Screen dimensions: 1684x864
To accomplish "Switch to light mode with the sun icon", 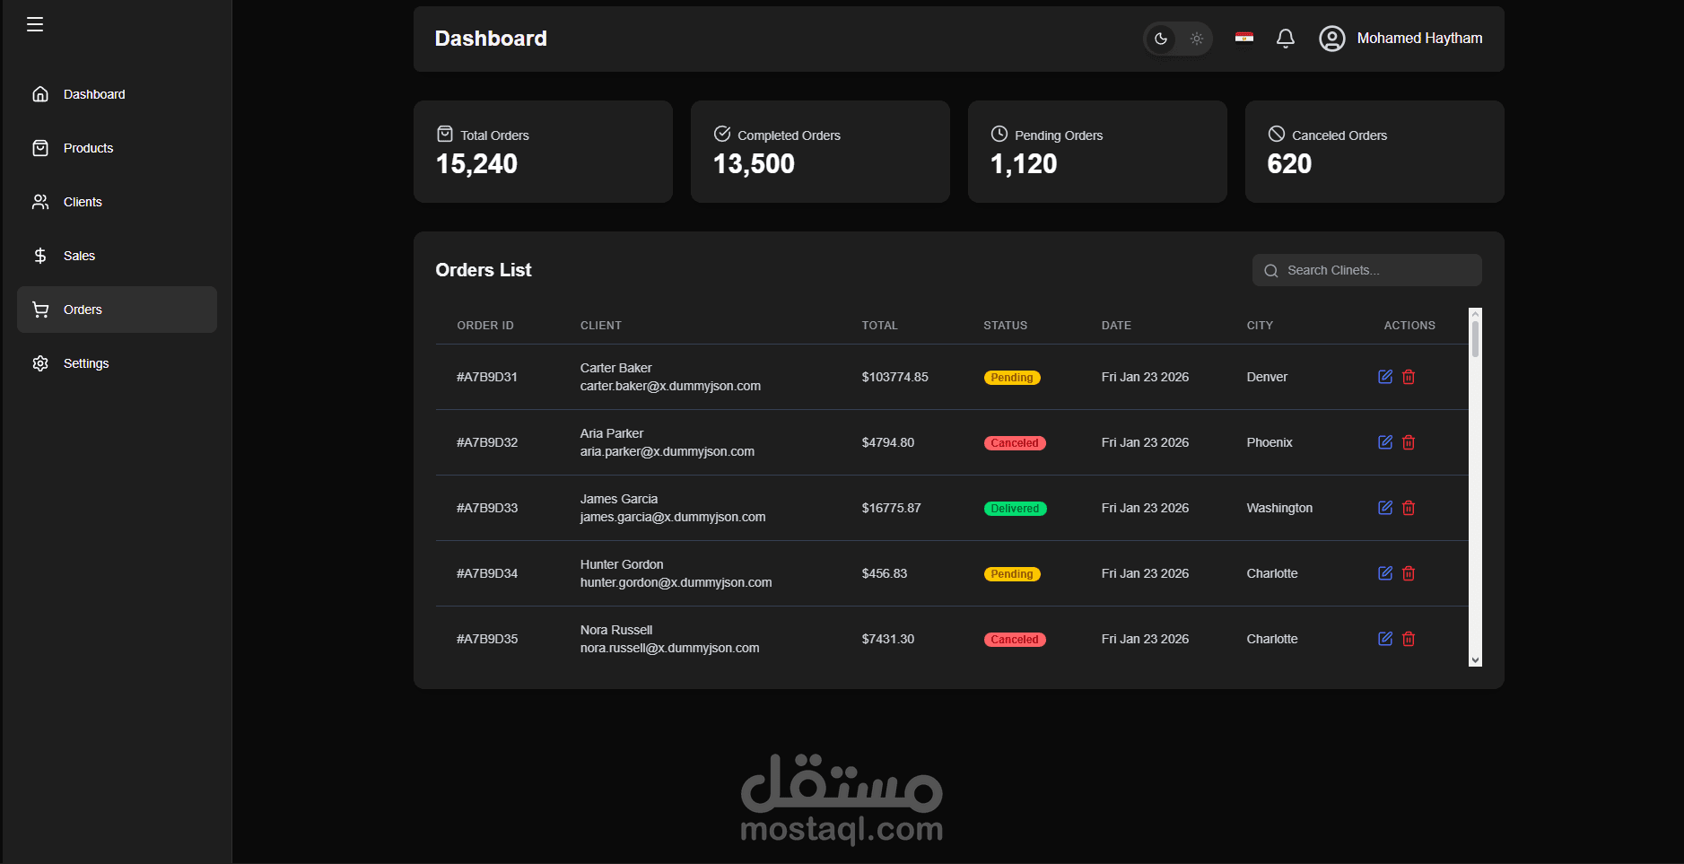I will coord(1196,39).
